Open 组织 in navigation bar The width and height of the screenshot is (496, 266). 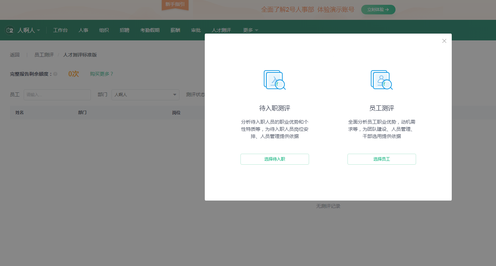click(104, 30)
